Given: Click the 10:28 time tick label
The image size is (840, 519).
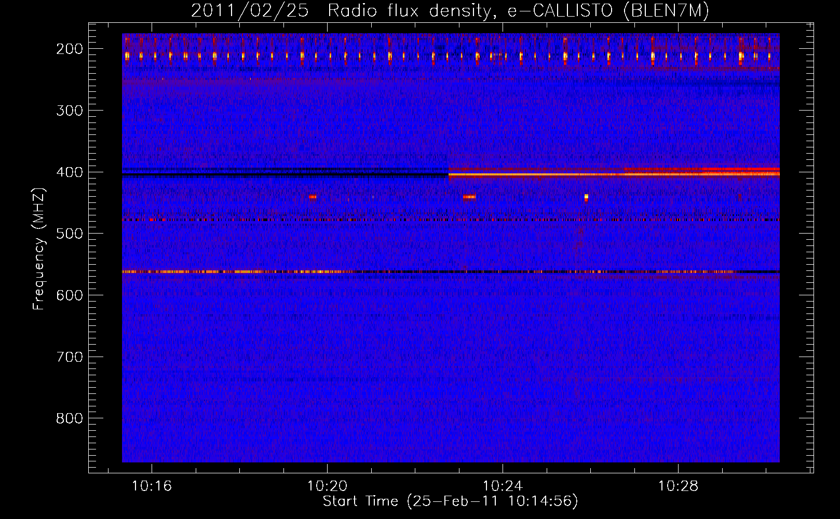Looking at the screenshot, I should tap(678, 486).
